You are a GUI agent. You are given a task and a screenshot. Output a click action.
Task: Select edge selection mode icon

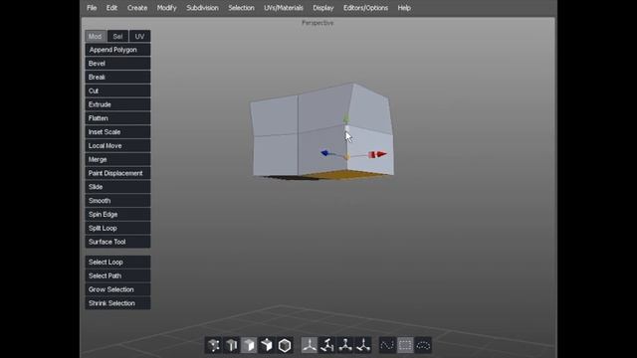232,345
